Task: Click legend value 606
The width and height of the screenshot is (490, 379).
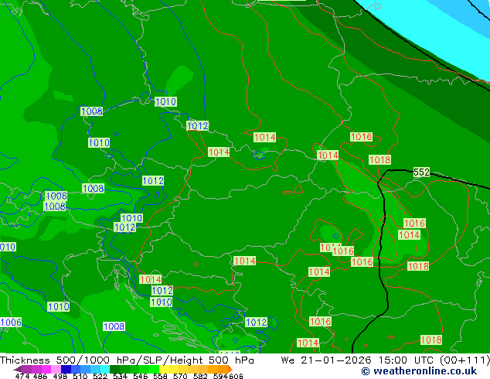Action: (236, 376)
